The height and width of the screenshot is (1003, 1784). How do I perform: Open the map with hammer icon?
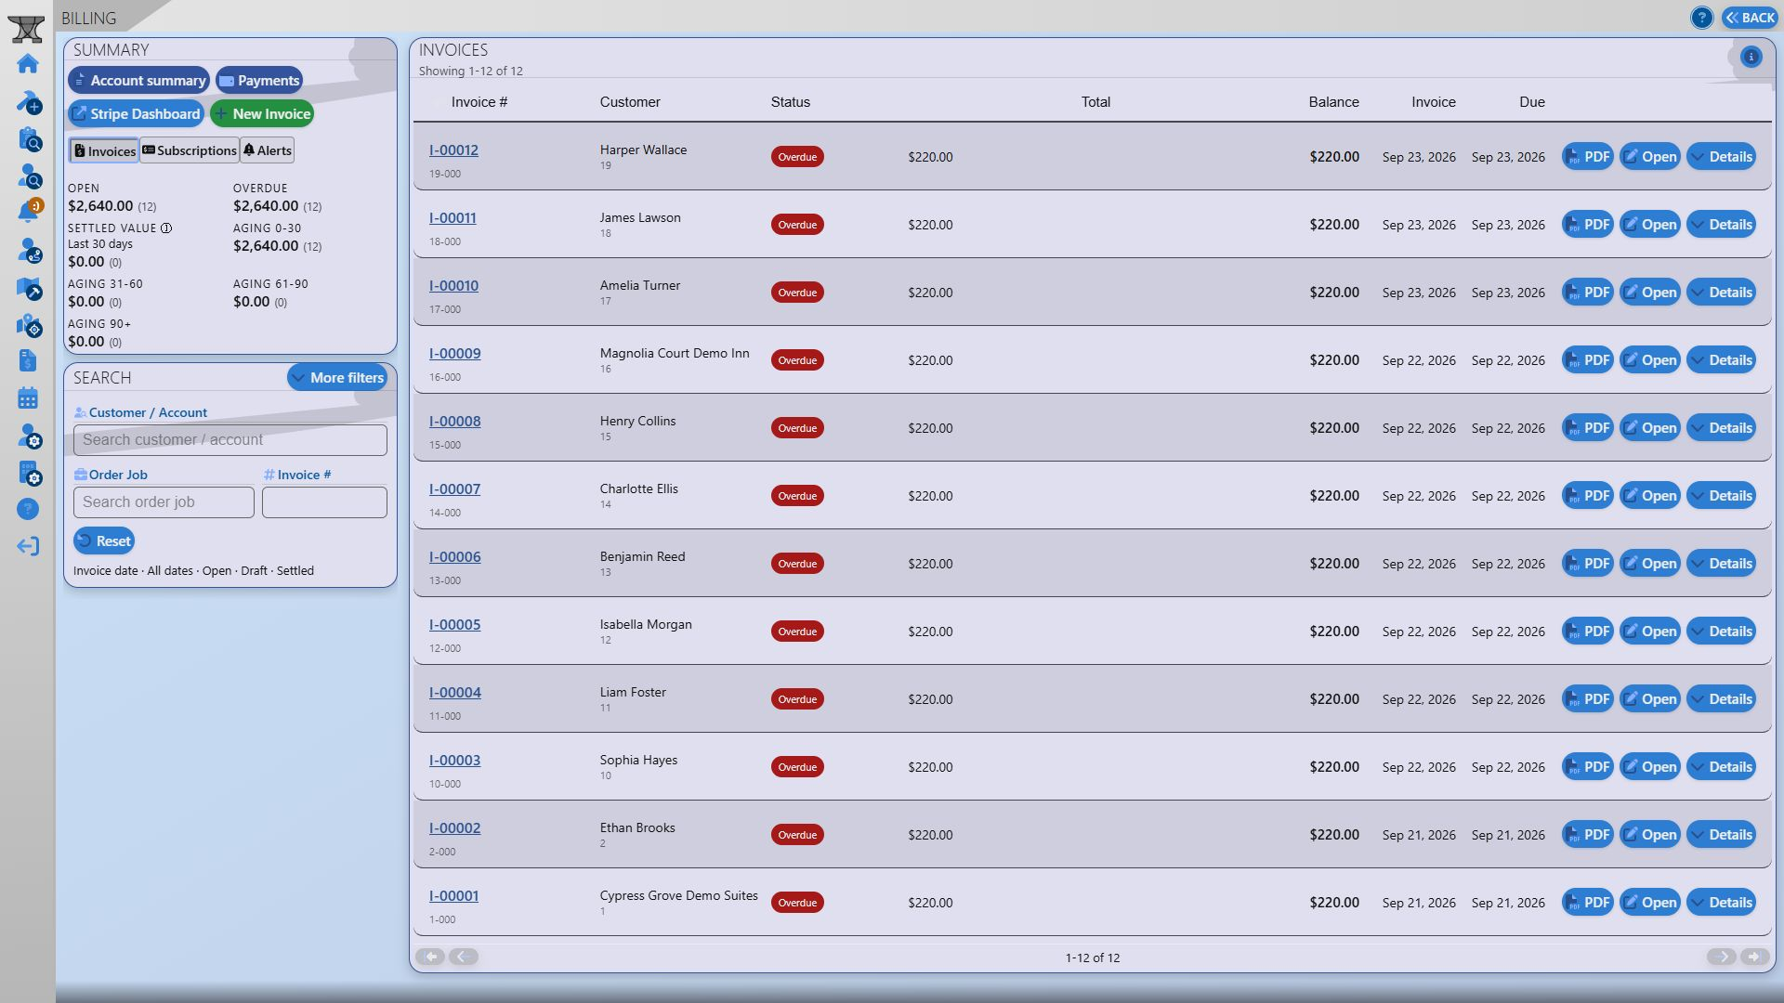pyautogui.click(x=28, y=288)
